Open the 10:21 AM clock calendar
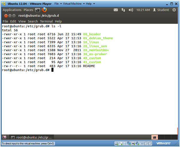 point(143,10)
